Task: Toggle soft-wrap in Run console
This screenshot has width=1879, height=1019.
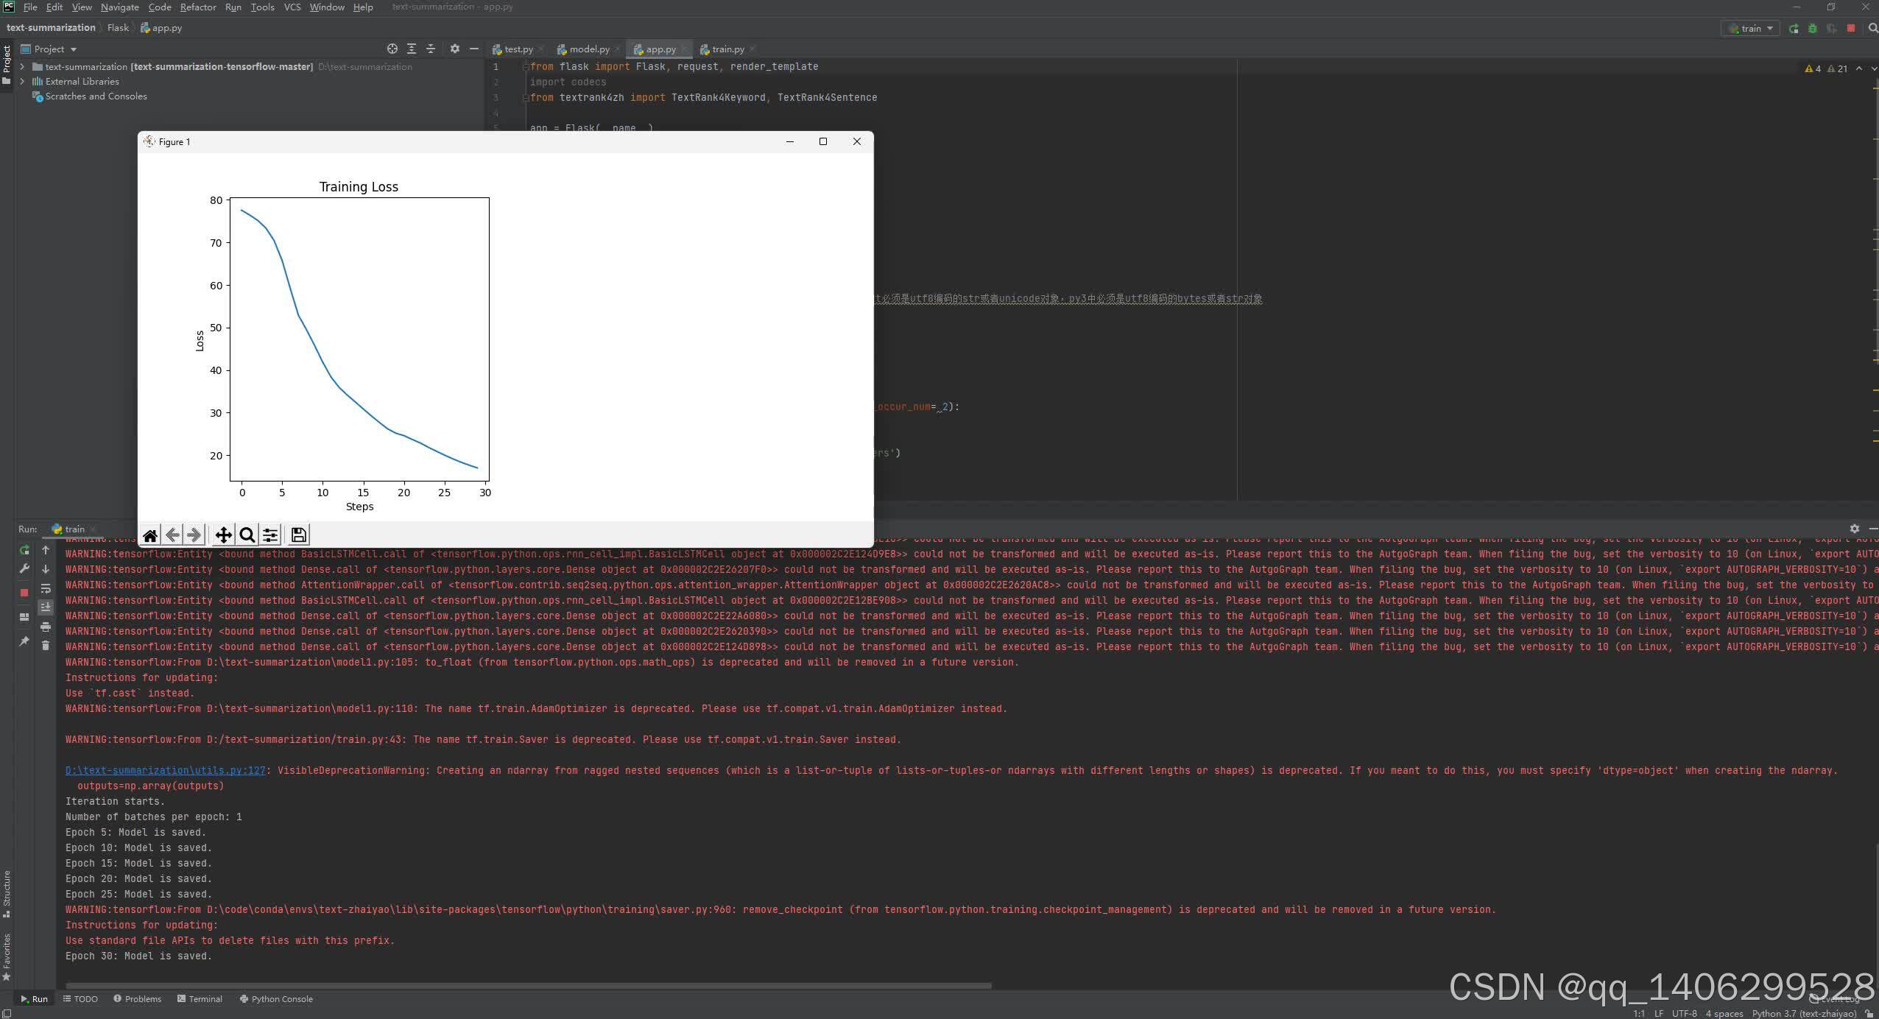Action: [x=46, y=588]
